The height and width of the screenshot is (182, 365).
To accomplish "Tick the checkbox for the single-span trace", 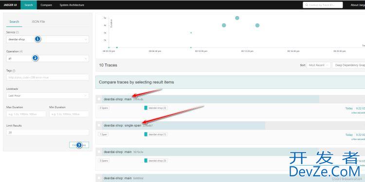I will click(x=99, y=125).
